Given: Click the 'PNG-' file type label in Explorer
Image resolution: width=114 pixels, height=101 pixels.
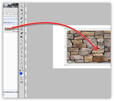Looking at the screenshot, I should click(15, 31).
